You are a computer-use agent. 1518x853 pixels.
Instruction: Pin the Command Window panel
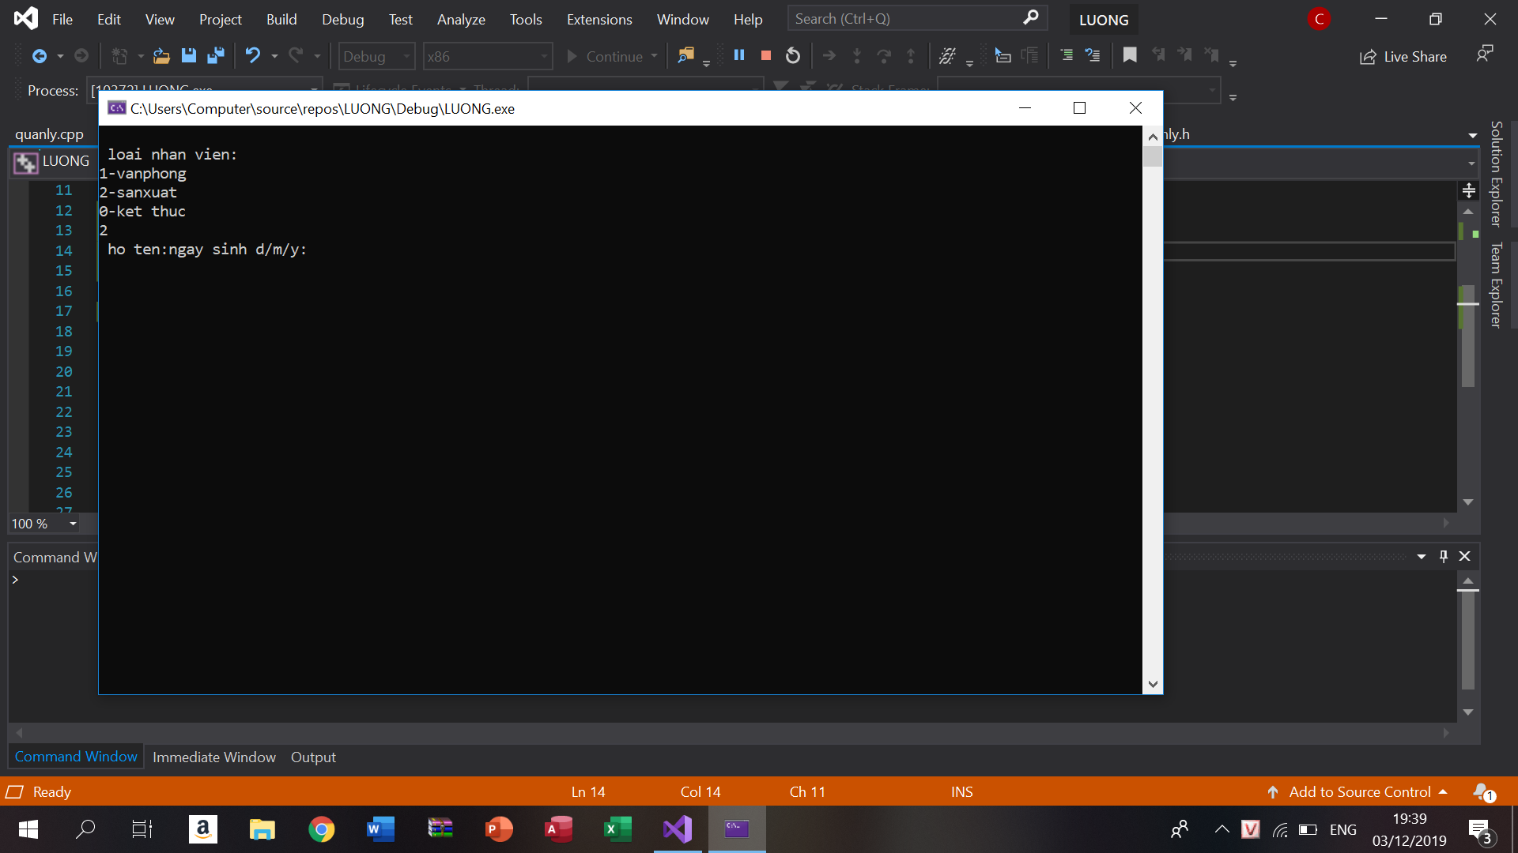1444,556
